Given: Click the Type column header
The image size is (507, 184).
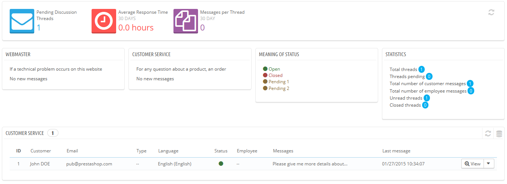Looking at the screenshot, I should (x=141, y=151).
